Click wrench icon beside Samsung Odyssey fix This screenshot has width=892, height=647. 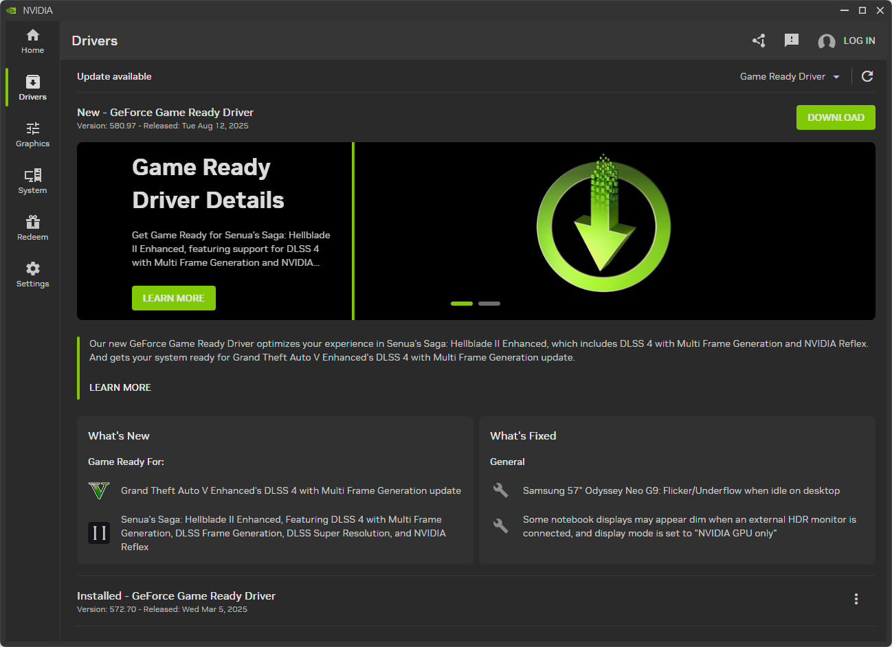[501, 490]
